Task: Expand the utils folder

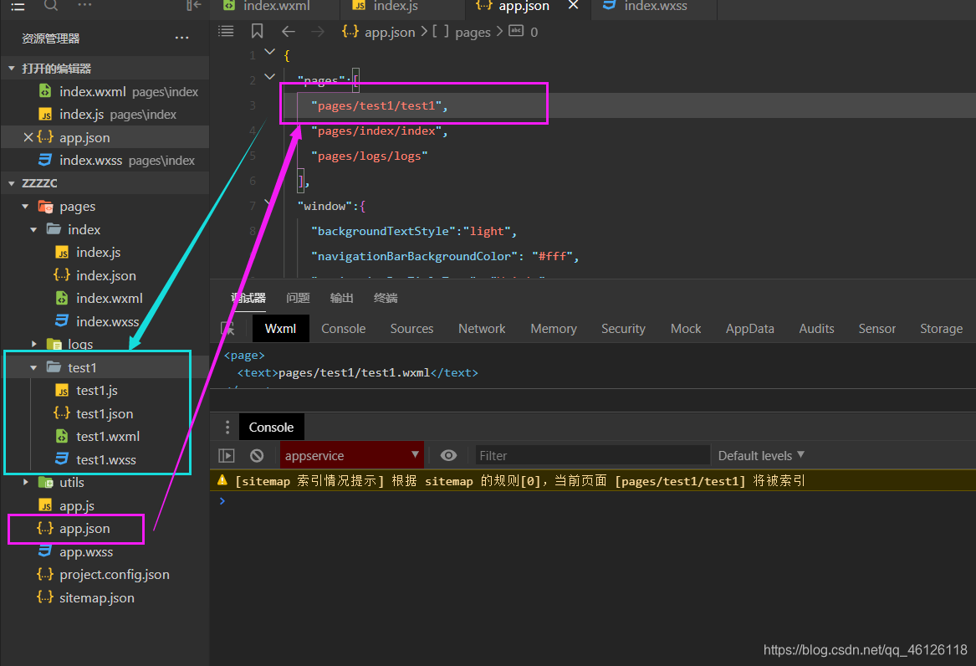Action: tap(26, 482)
